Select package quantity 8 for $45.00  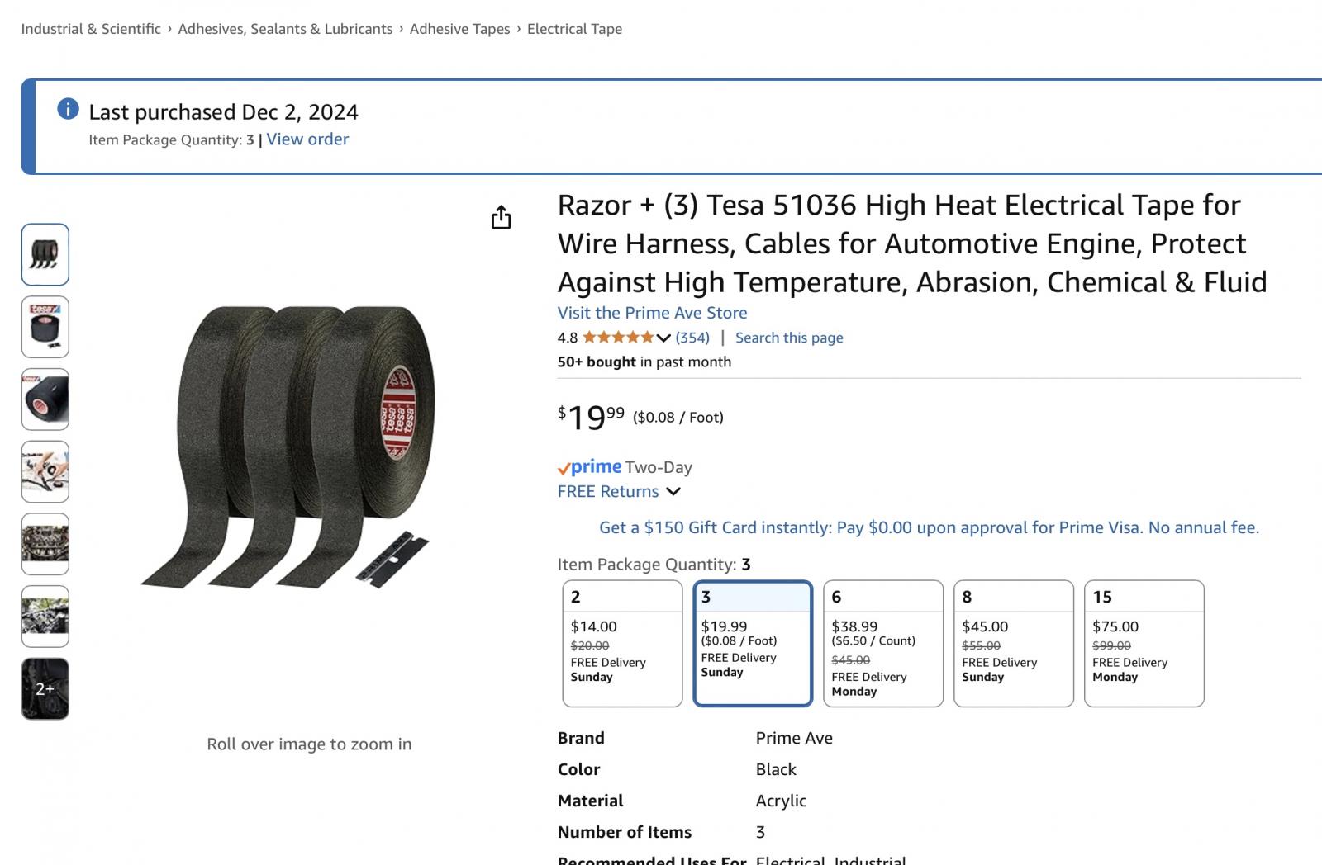tap(1013, 643)
